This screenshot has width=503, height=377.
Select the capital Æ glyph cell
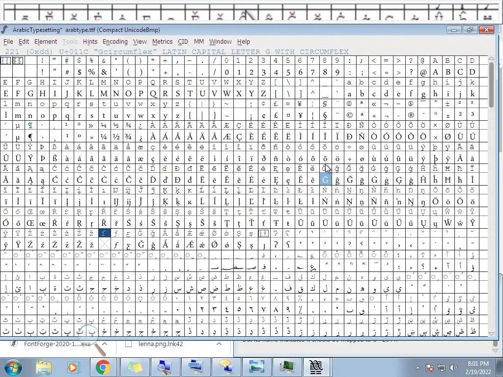226,136
